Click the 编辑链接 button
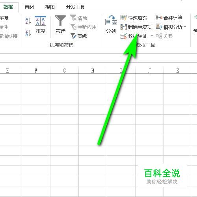The height and width of the screenshot is (197, 197). [x=9, y=36]
